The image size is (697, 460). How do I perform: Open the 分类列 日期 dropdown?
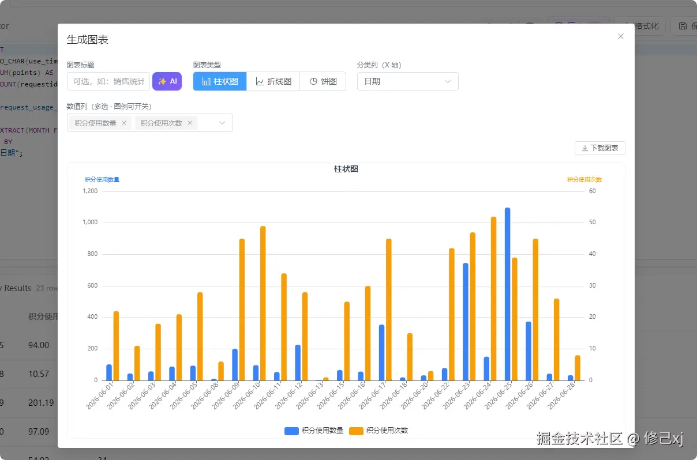(408, 81)
